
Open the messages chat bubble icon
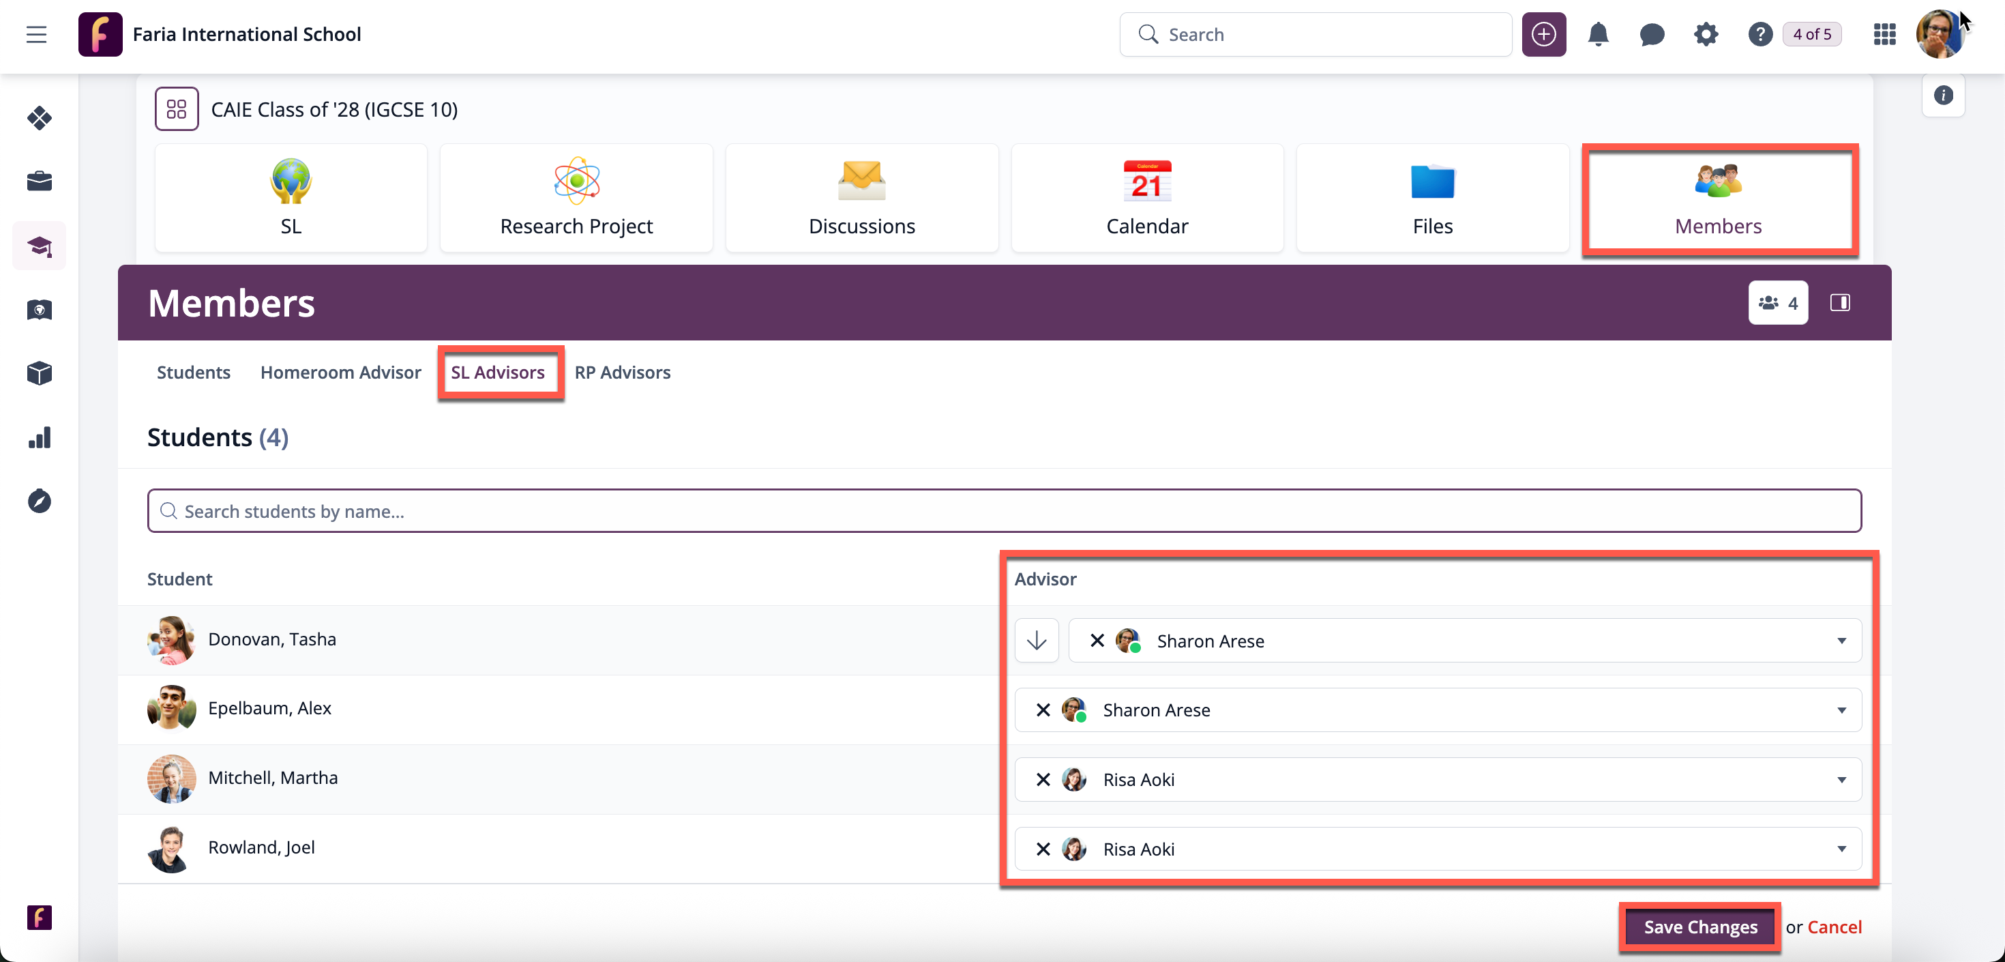click(x=1652, y=34)
